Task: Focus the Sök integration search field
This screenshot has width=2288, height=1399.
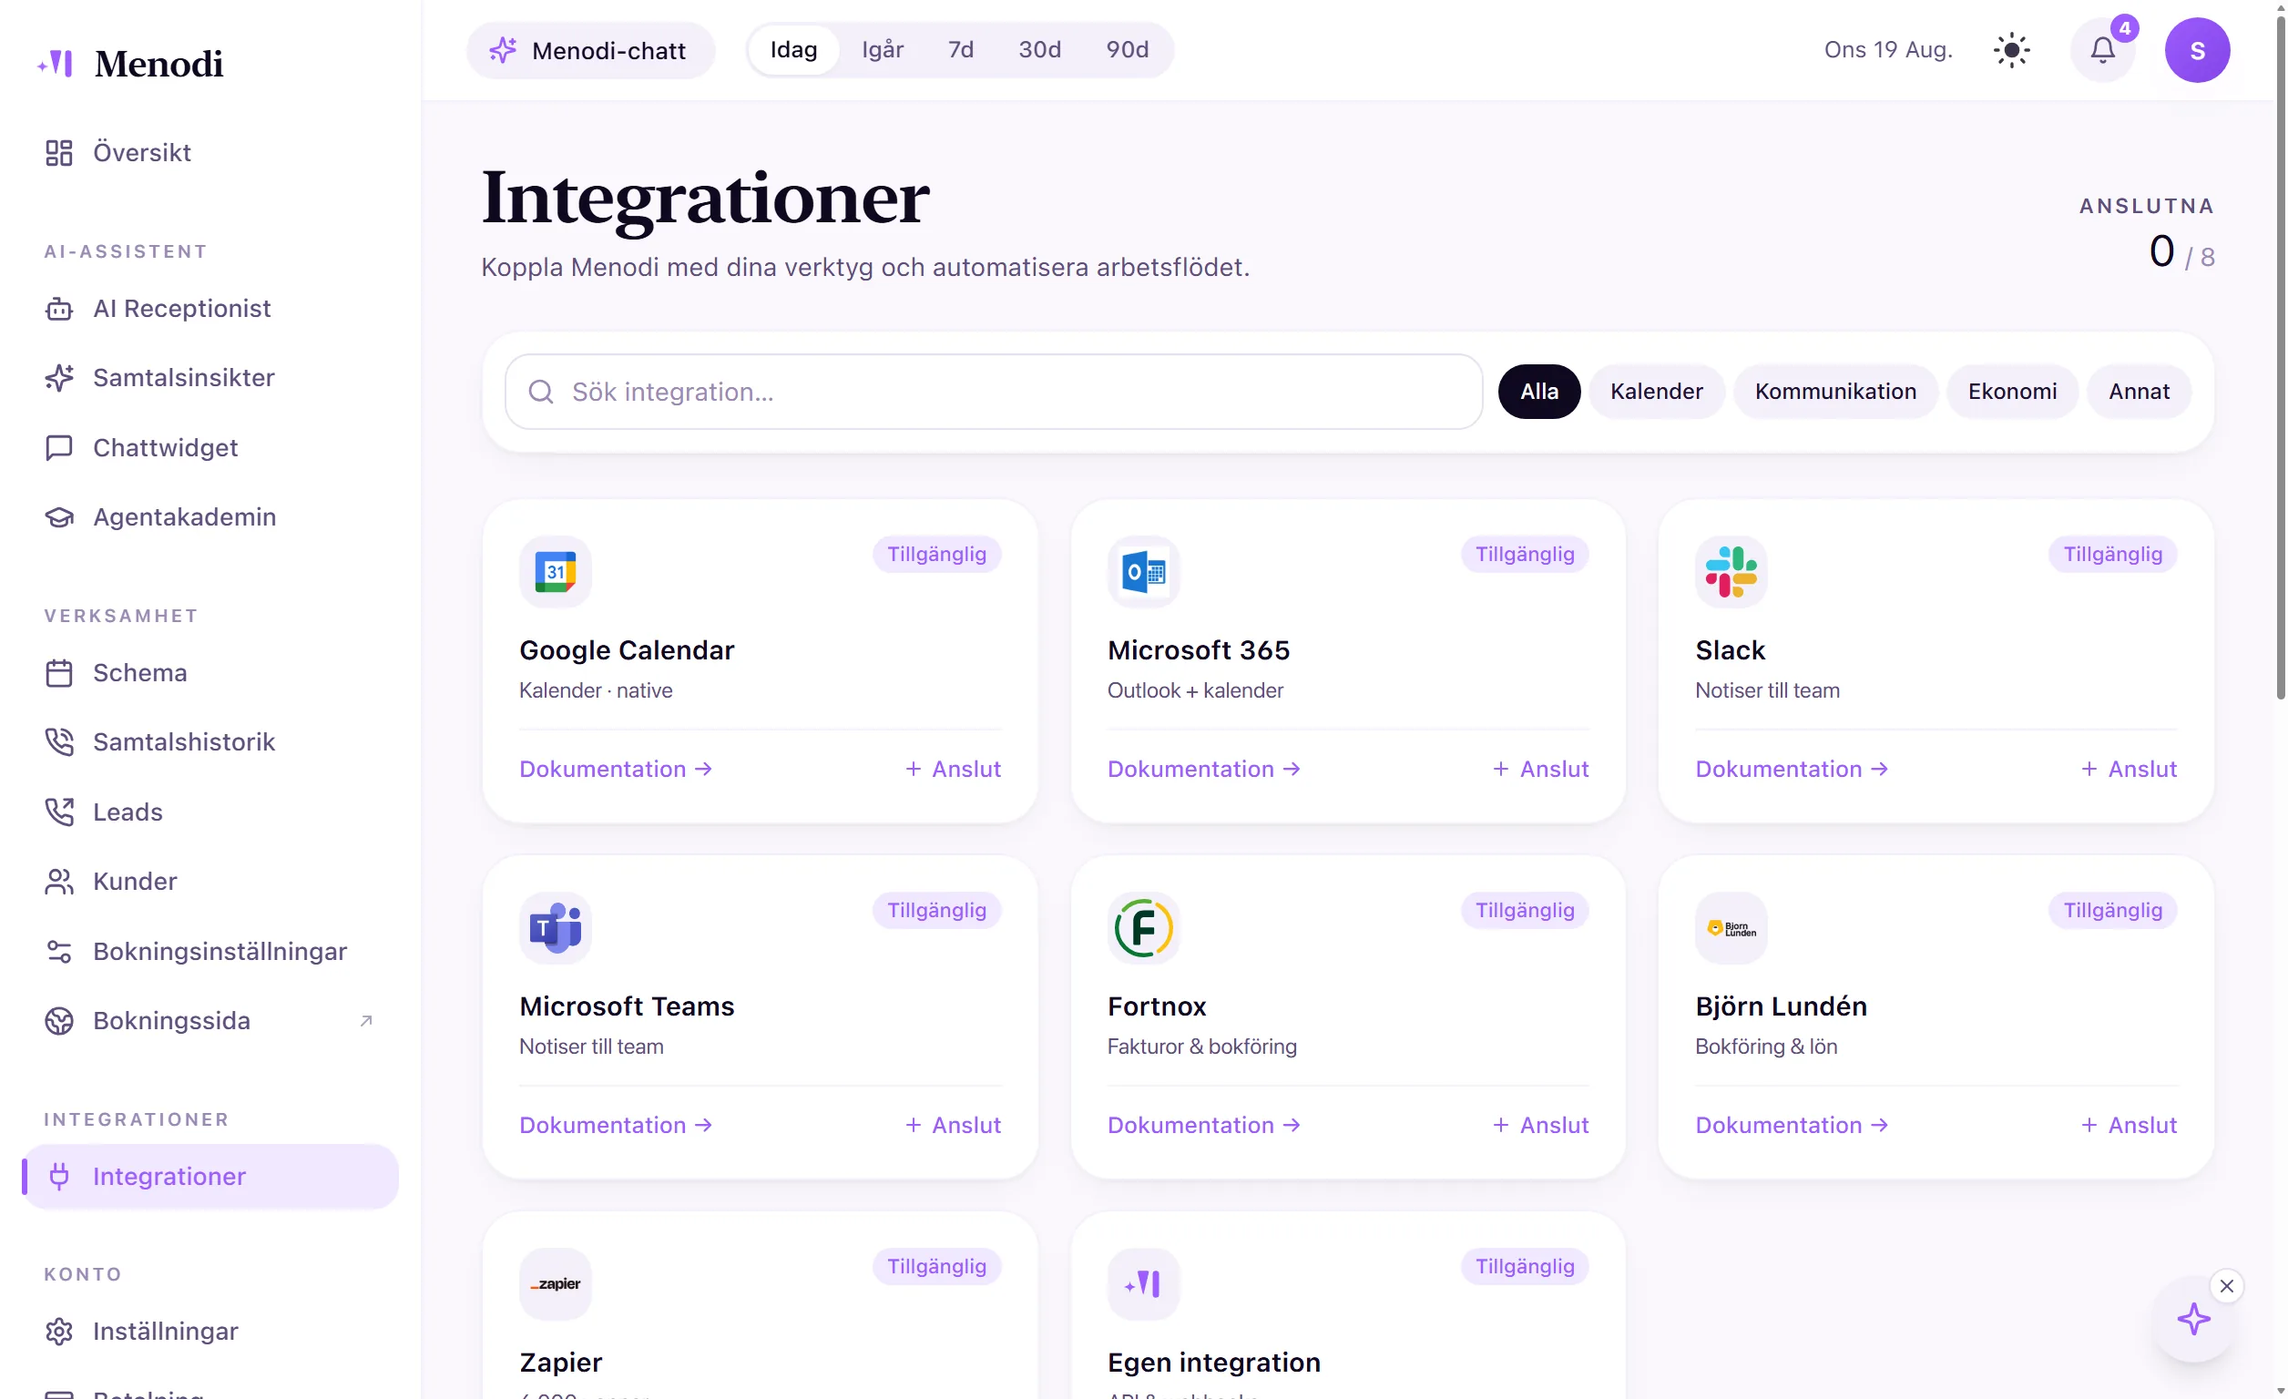Action: [993, 392]
